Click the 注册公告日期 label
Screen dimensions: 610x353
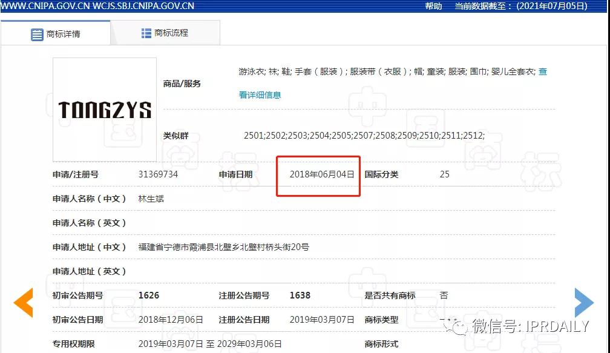point(244,320)
